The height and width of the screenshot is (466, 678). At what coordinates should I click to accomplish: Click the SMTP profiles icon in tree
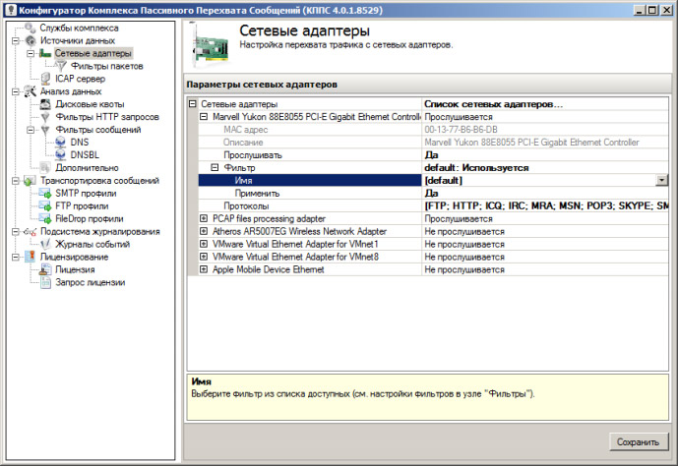point(45,194)
